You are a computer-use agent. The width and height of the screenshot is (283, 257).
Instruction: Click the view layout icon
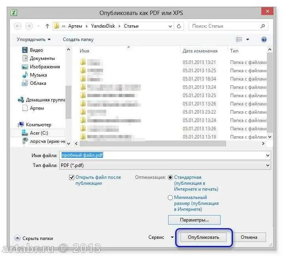tap(239, 39)
